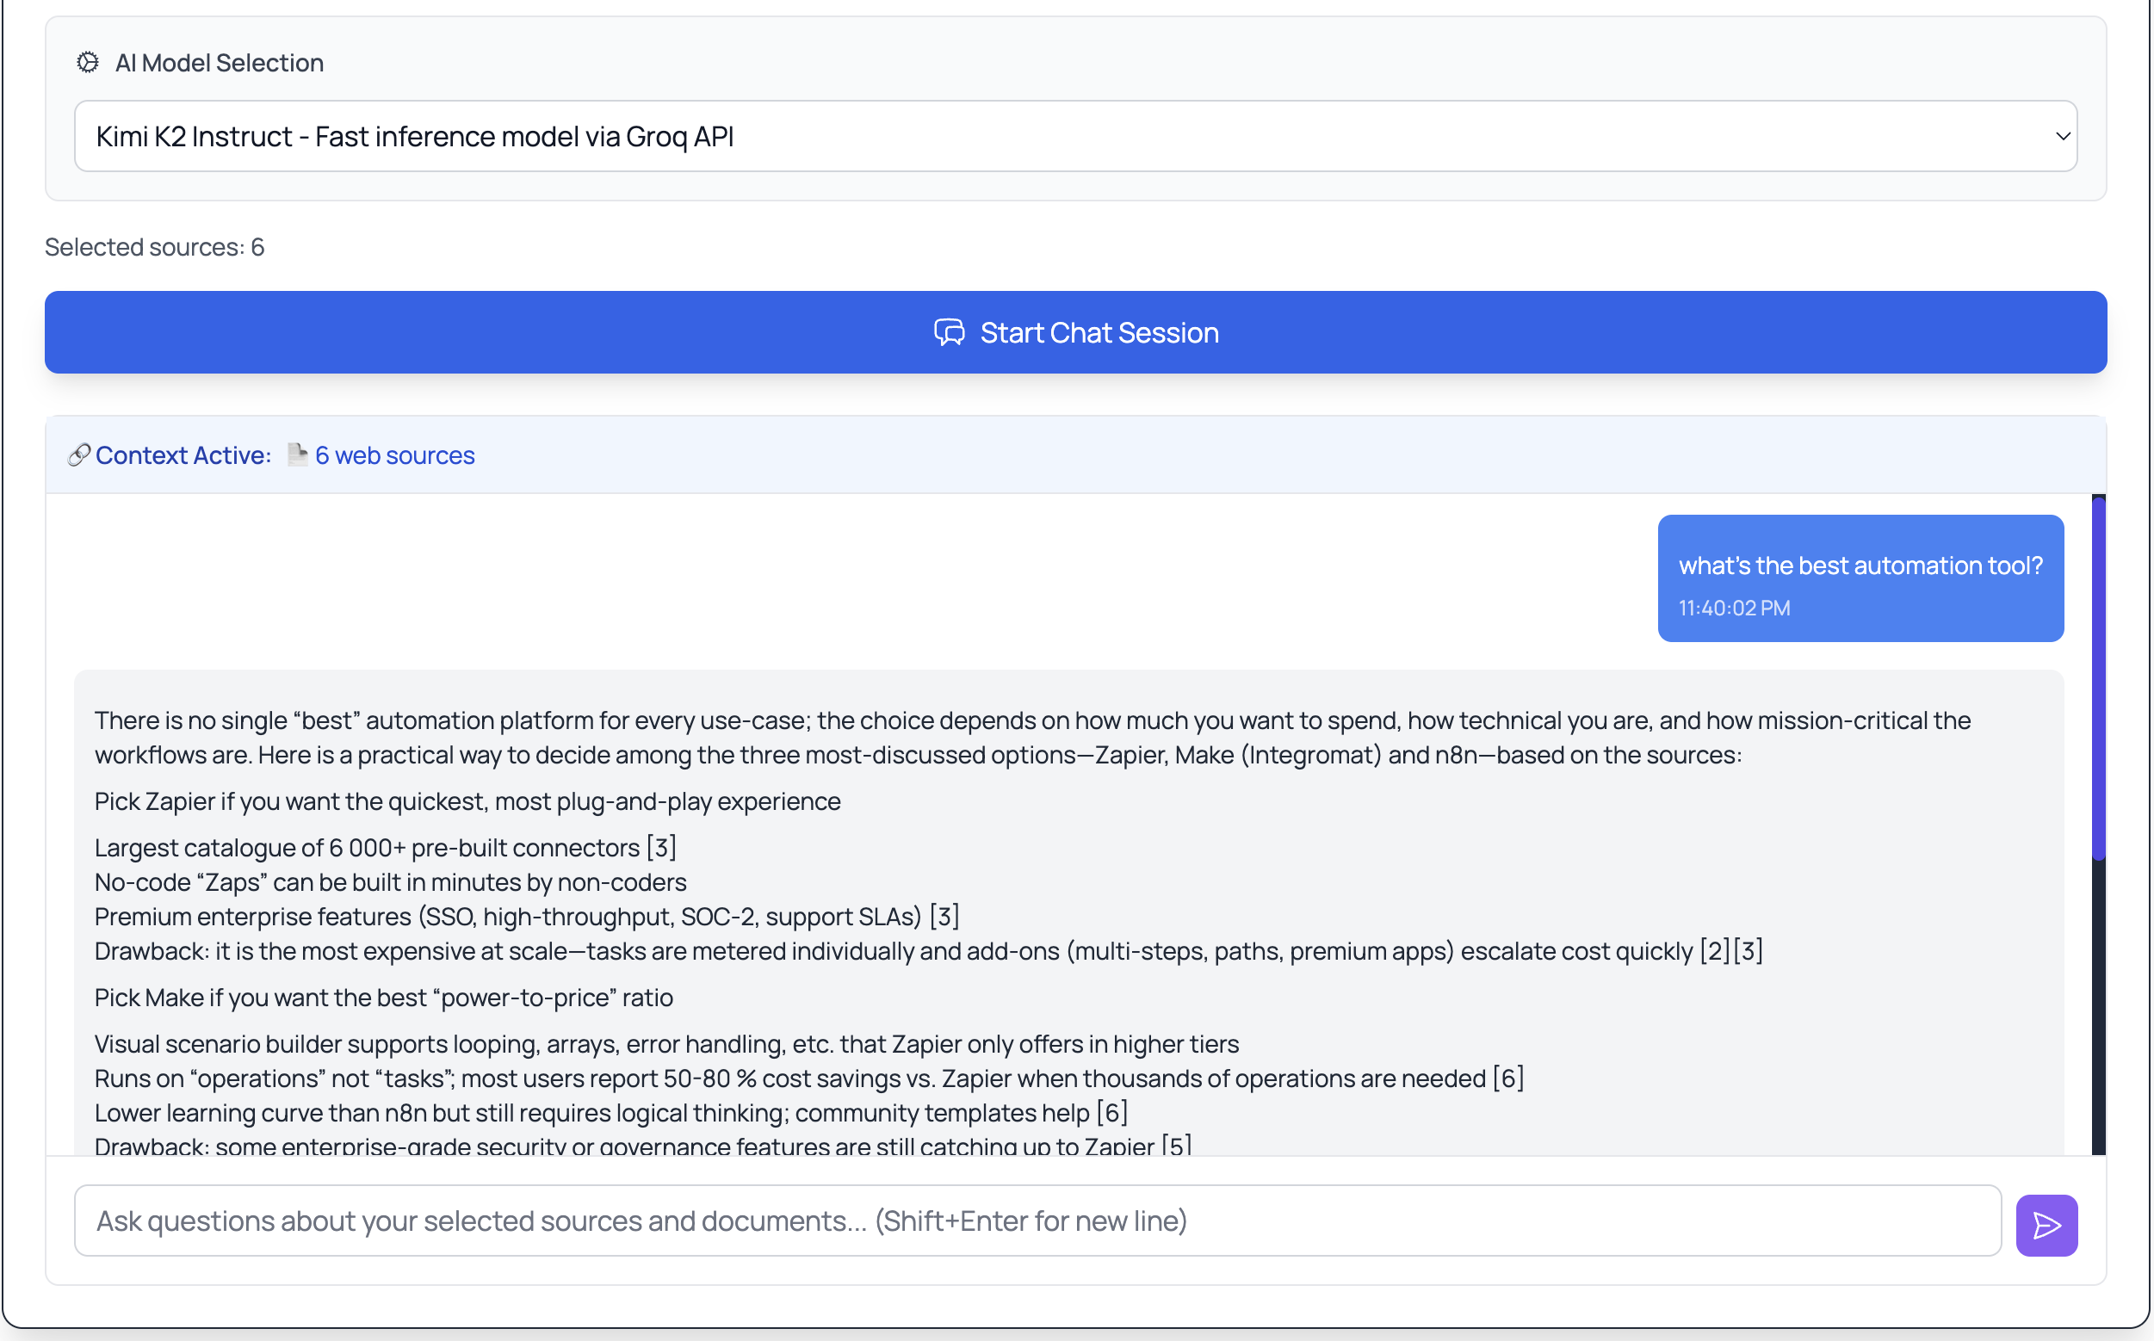This screenshot has width=2154, height=1341.
Task: Focus the Ask questions input field
Action: 1037,1221
